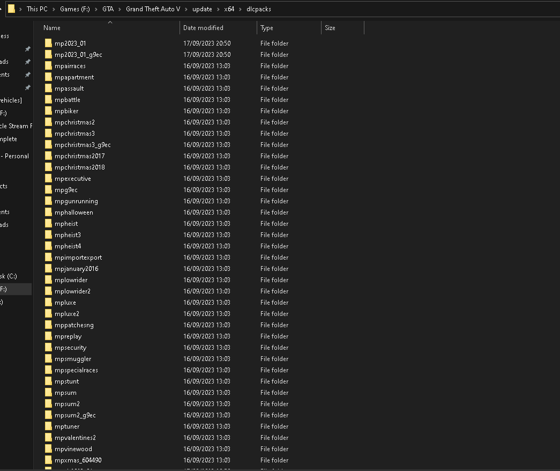Expand the chevron after Games (F:) in address bar
Viewport: 560px width, 471px height.
tap(96, 9)
